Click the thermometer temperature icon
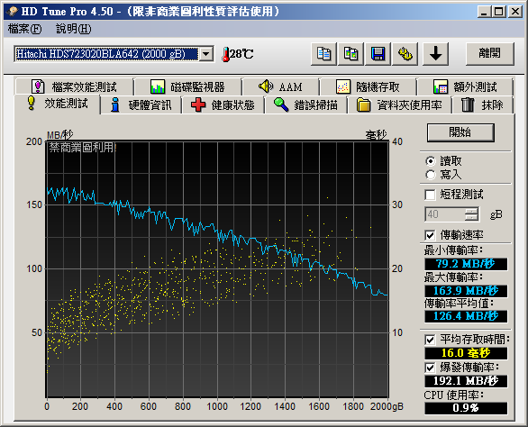 point(225,54)
